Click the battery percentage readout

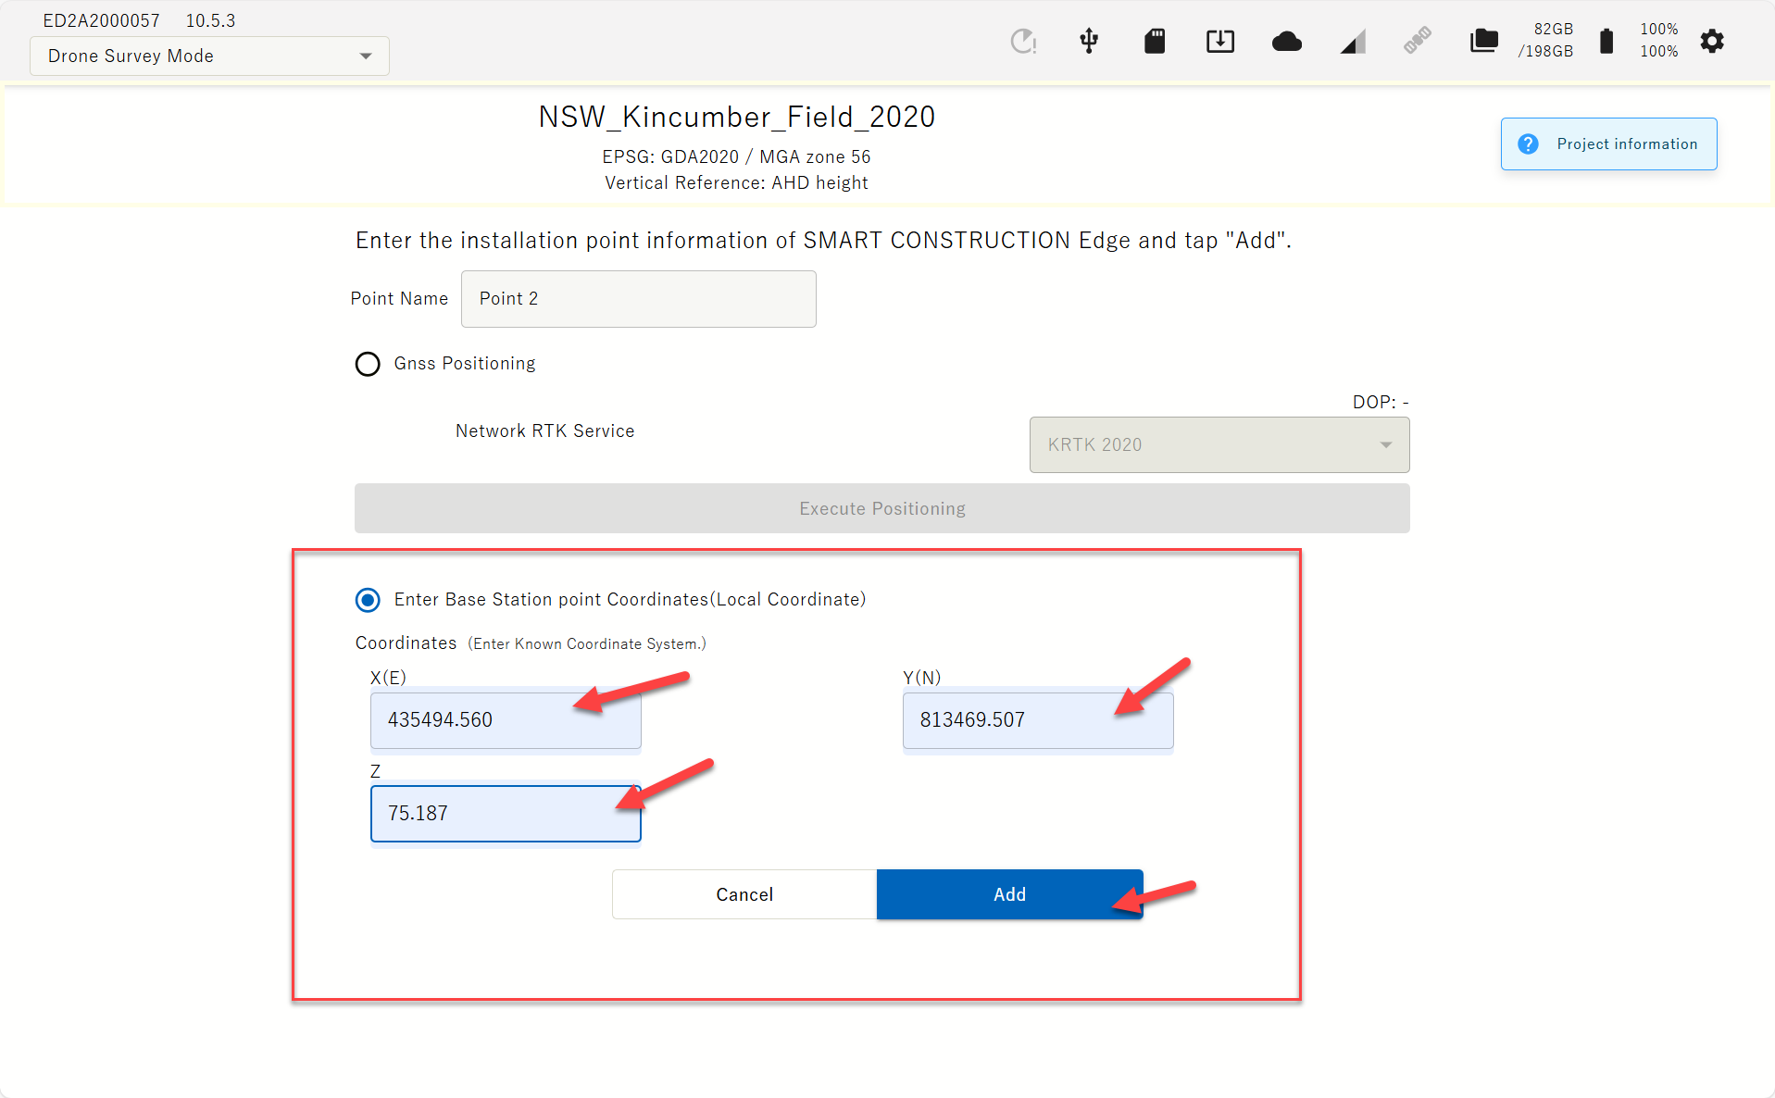pyautogui.click(x=1658, y=41)
